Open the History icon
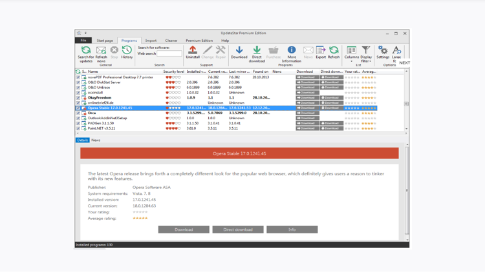485x272 pixels. (x=127, y=50)
